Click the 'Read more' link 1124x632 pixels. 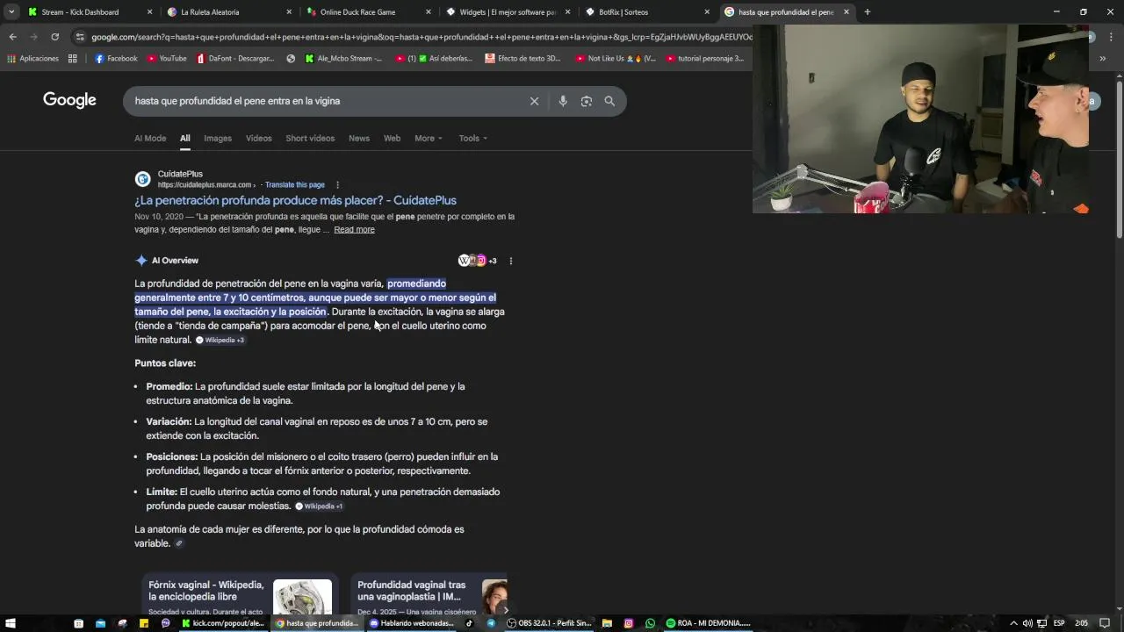(354, 230)
